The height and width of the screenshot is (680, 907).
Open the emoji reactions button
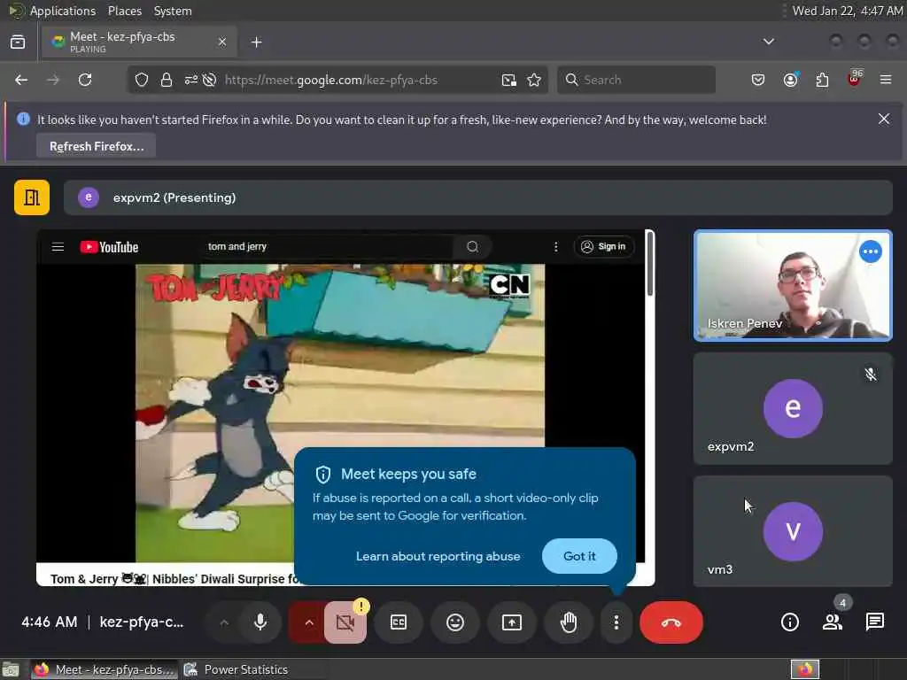[x=455, y=622]
